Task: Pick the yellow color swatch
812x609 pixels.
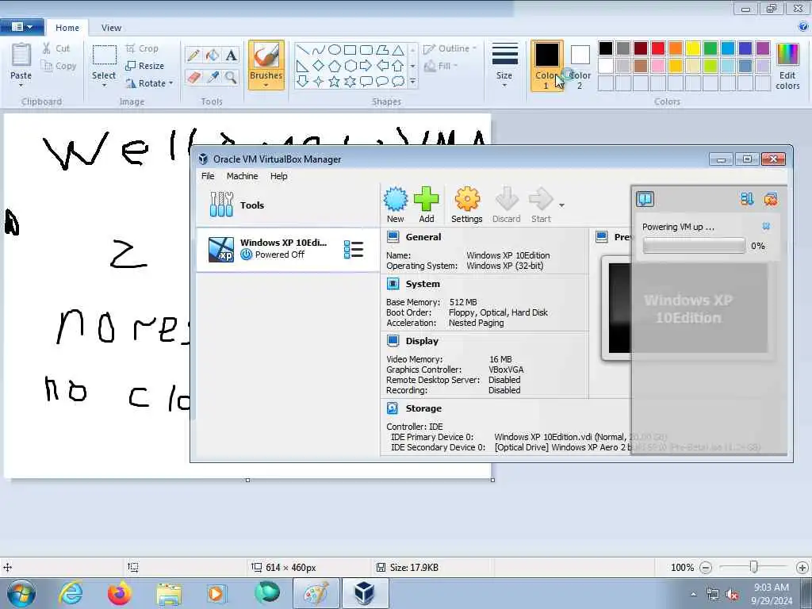Action: [693, 48]
